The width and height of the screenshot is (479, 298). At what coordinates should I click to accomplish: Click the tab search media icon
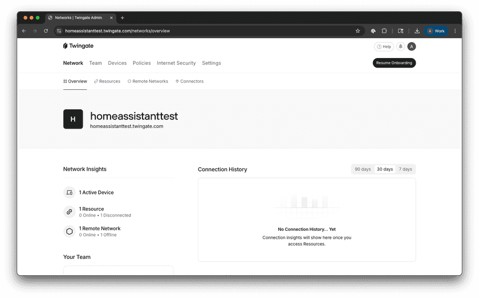point(400,31)
